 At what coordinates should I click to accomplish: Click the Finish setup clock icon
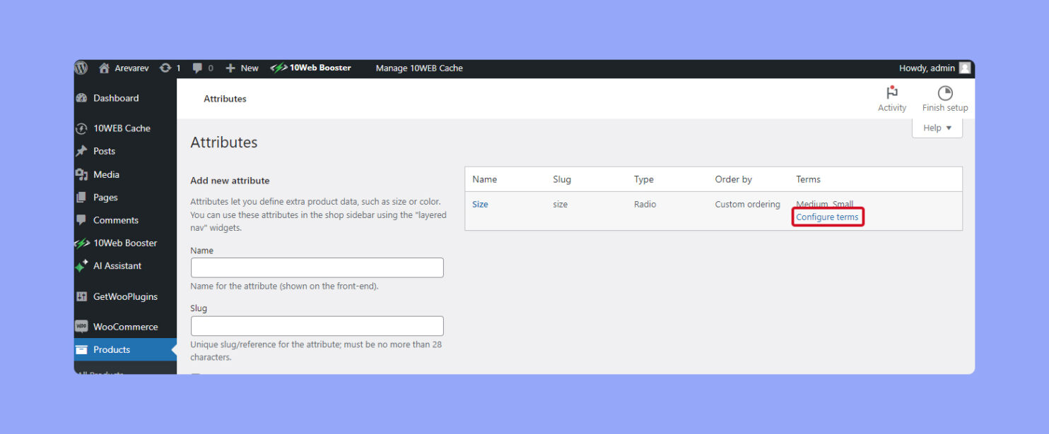tap(944, 92)
